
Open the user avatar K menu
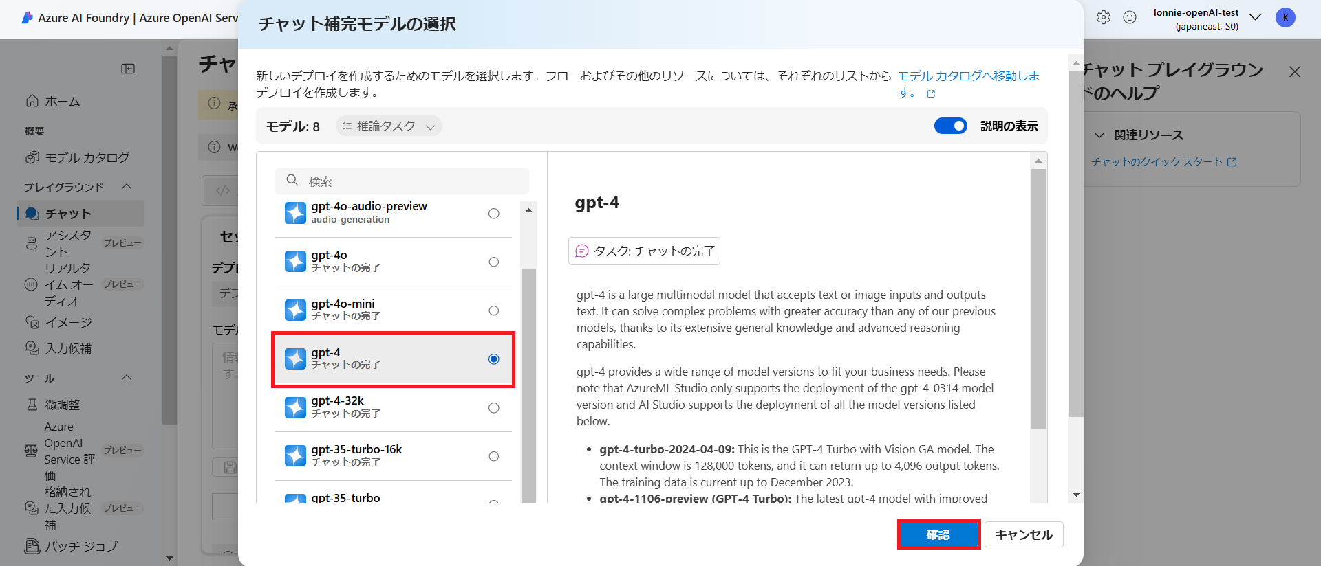coord(1285,18)
